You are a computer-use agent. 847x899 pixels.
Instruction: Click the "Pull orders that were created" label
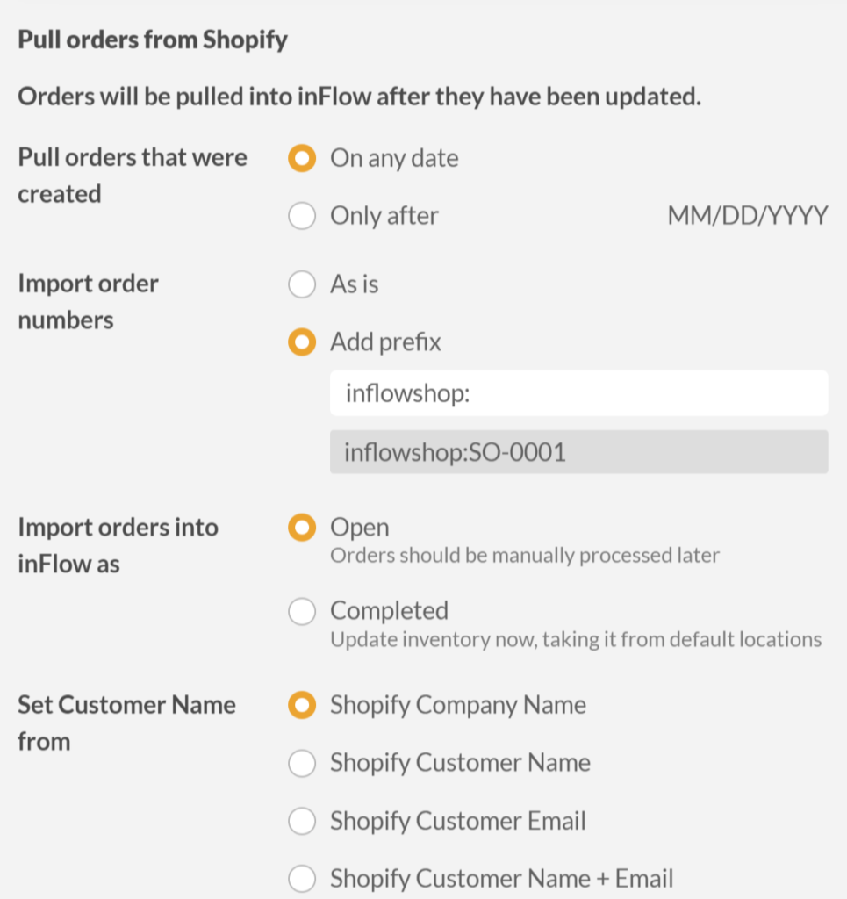tap(133, 176)
